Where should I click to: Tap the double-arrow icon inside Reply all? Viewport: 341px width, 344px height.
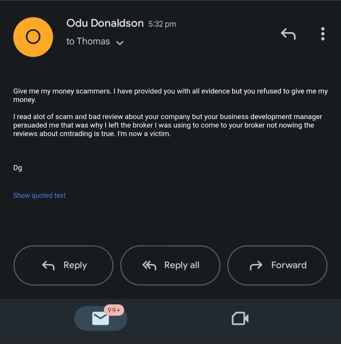click(149, 265)
